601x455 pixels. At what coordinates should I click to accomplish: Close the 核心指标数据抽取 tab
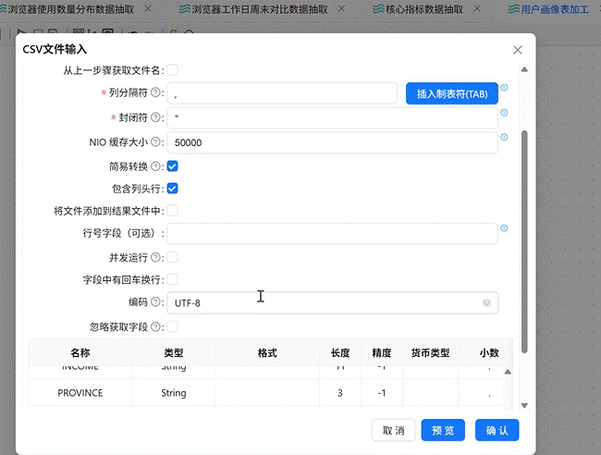(477, 8)
